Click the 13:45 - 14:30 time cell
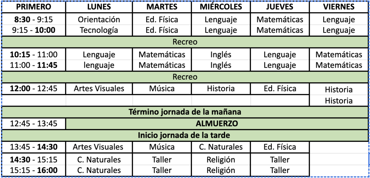The height and width of the screenshot is (178, 370). click(34, 147)
